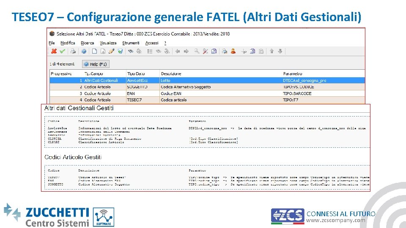The width and height of the screenshot is (406, 228).
Task: Open the Accessi menu
Action: point(152,43)
